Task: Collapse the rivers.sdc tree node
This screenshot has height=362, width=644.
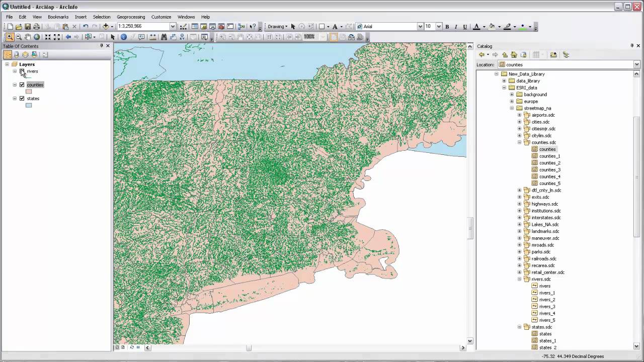Action: click(x=520, y=279)
